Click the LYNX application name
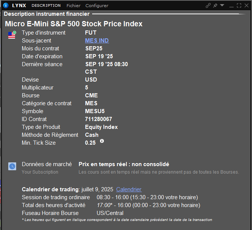 click(19, 6)
